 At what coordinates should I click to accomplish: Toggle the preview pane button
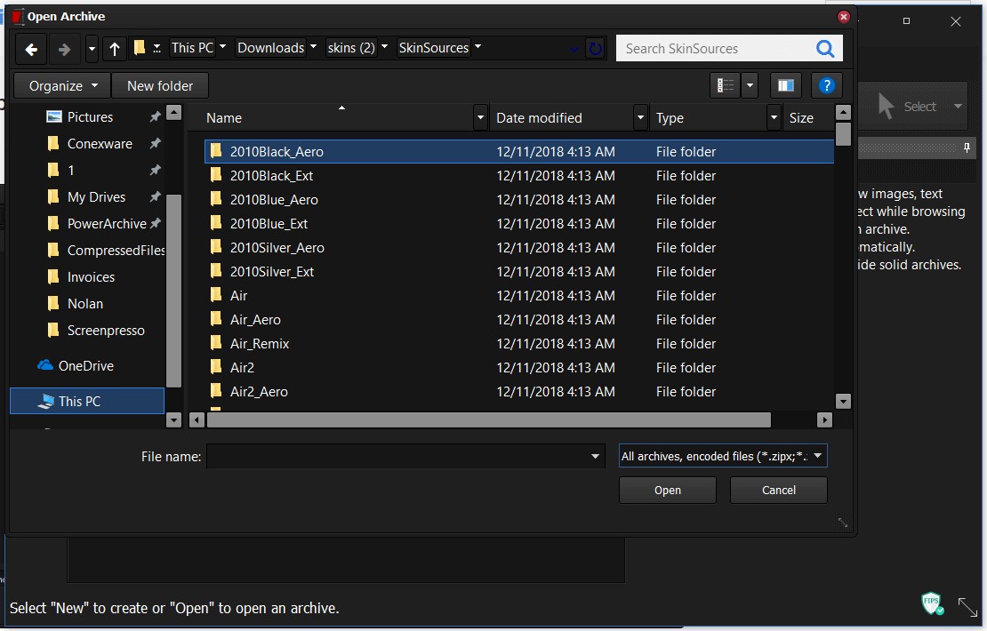pyautogui.click(x=785, y=85)
